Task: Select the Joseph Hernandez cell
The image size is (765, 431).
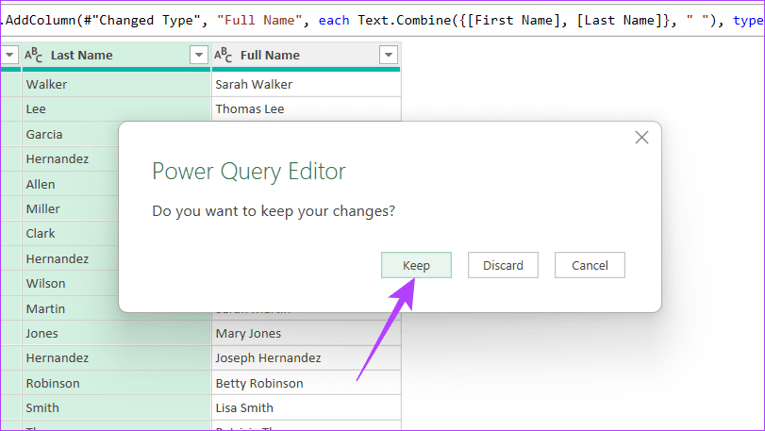Action: [307, 358]
